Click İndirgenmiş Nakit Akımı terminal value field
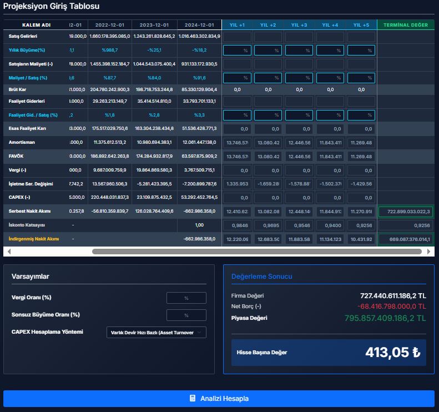439x412 pixels. [x=405, y=239]
